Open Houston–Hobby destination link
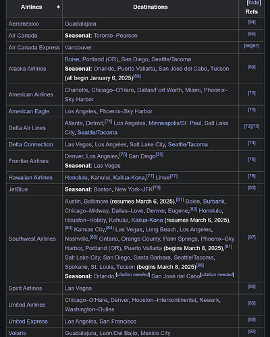The width and height of the screenshot is (270, 337). pos(85,220)
